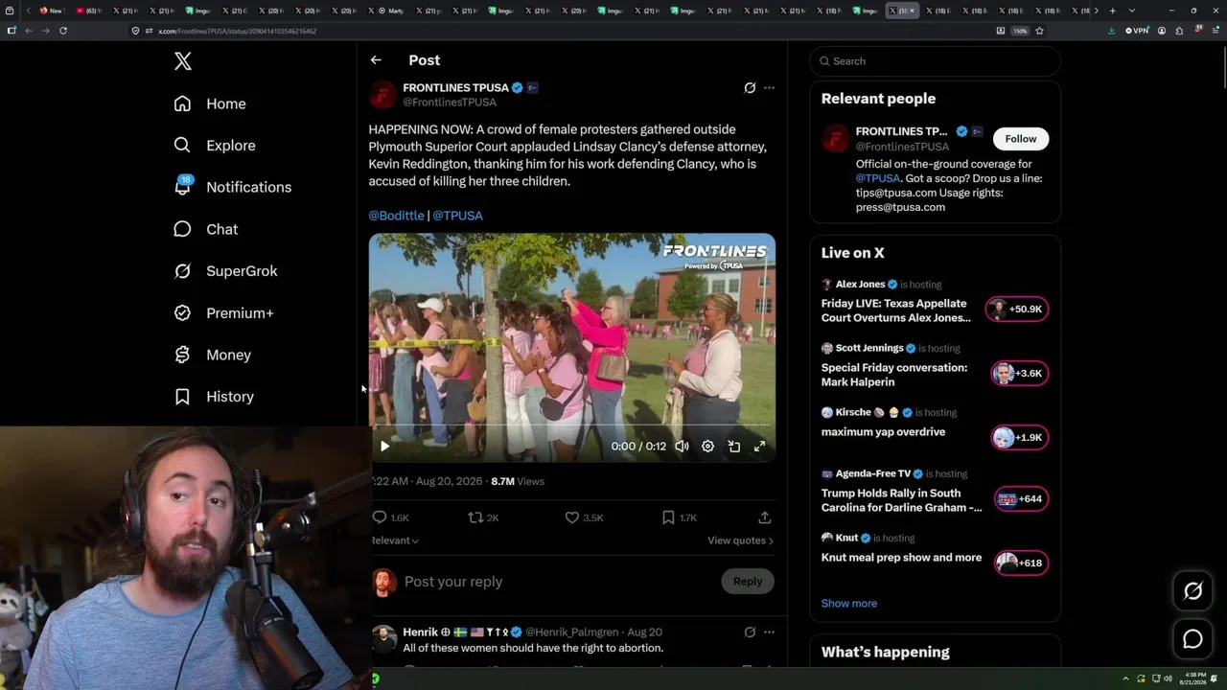Open Chat in the left sidebar
Image resolution: width=1227 pixels, height=690 pixels.
[206, 229]
